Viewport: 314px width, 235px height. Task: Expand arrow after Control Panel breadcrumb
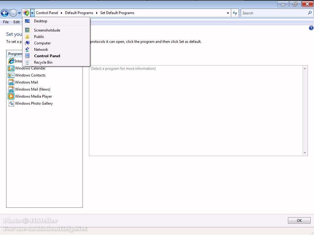[61, 13]
